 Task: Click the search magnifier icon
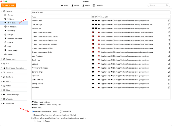click(x=167, y=5)
